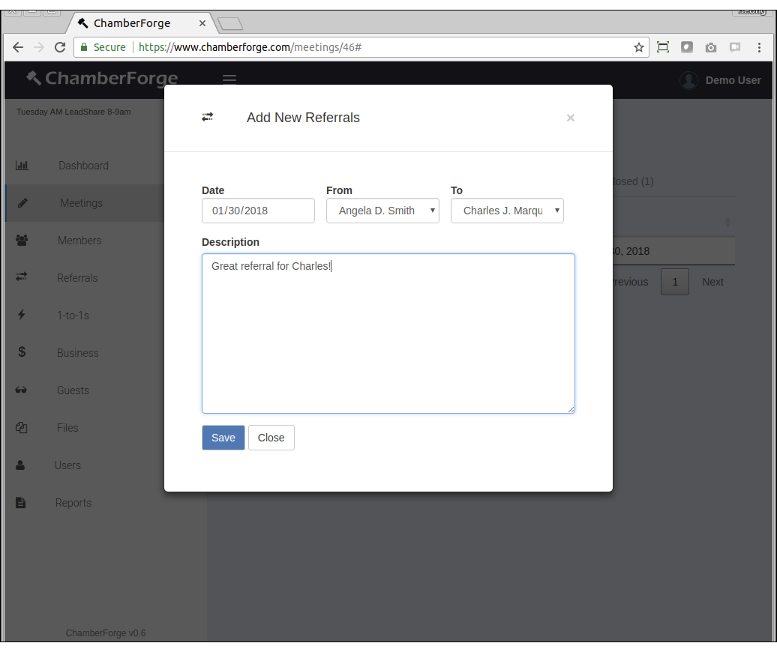Image resolution: width=777 pixels, height=652 pixels.
Task: Switch to the Meetings sidebar entry
Action: 81,203
